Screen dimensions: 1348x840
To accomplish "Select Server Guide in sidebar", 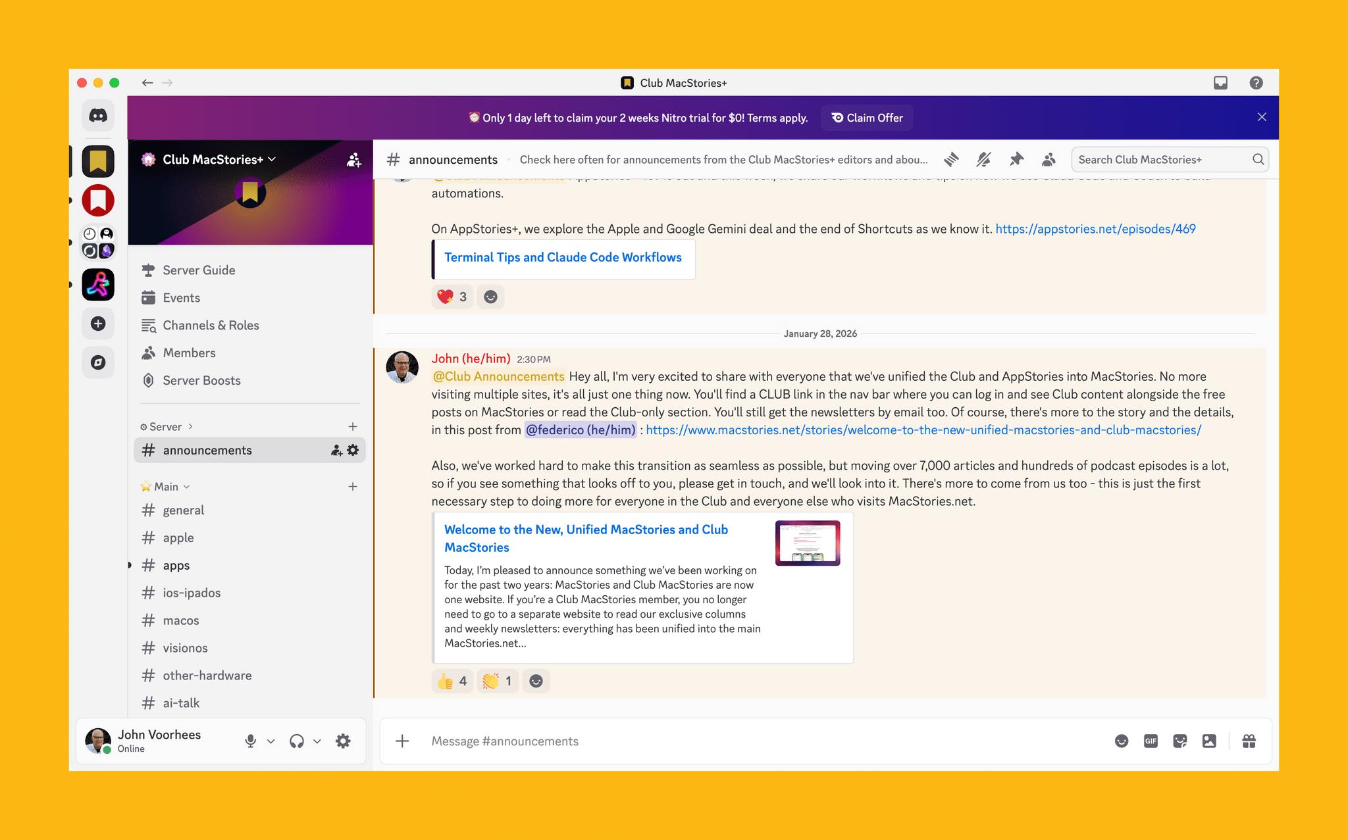I will [199, 270].
